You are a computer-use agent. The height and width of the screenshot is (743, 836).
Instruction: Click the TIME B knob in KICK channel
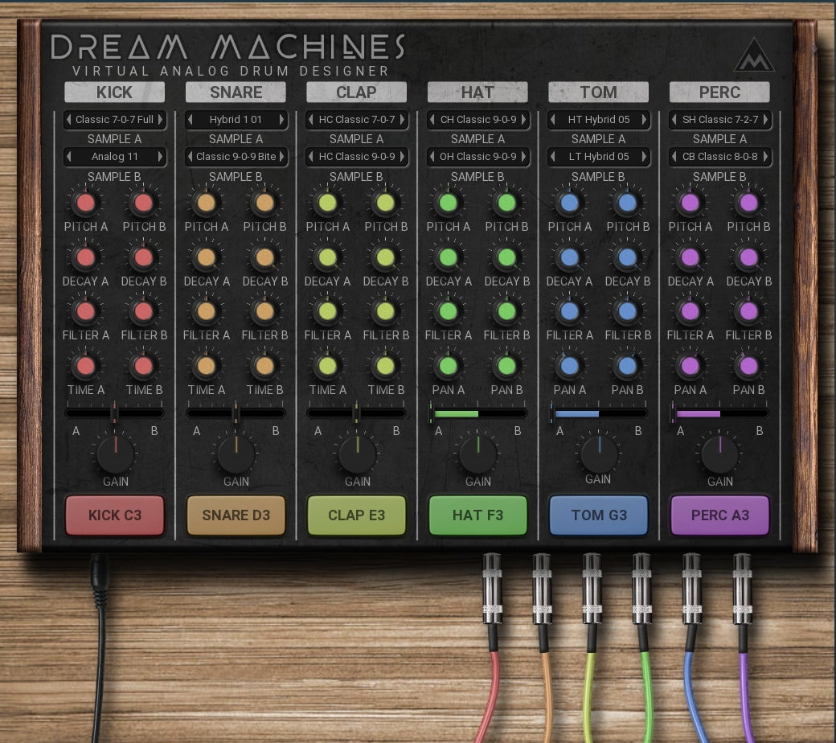143,366
